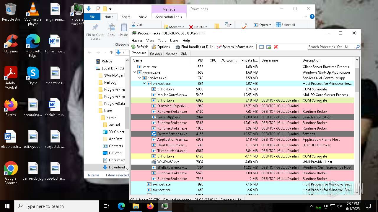Screen dimensions: 378x212
Task: Open Firefox from taskbar
Action: (150, 206)
